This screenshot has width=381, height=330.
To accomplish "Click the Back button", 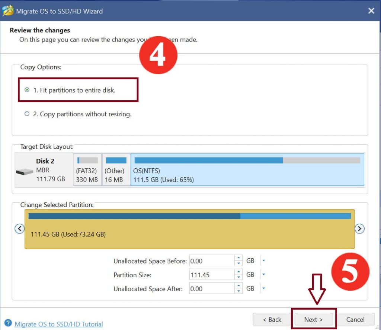I will point(272,320).
